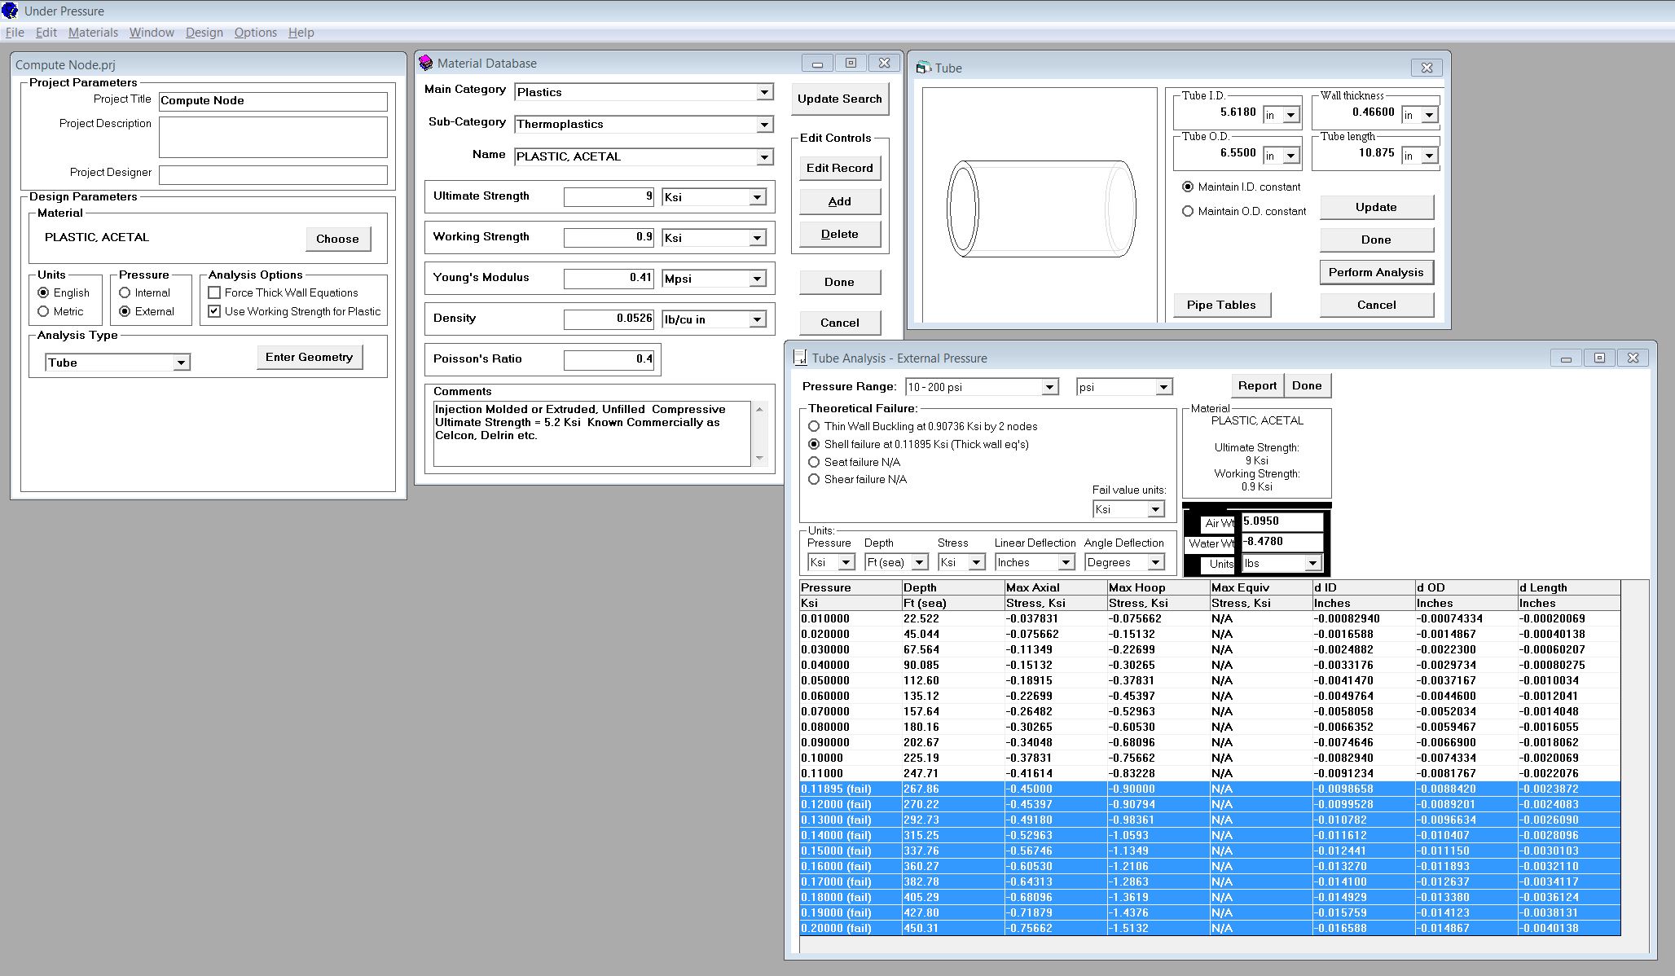Open the Window menu
1675x976 pixels.
[x=152, y=33]
